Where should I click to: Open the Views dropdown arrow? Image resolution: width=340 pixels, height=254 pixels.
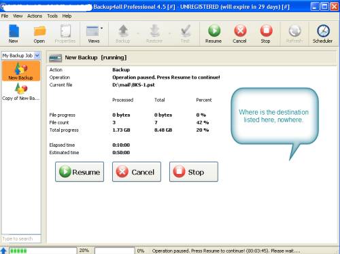coord(101,29)
